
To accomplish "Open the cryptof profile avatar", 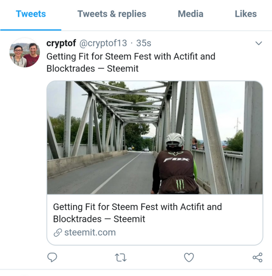I will tap(25, 52).
